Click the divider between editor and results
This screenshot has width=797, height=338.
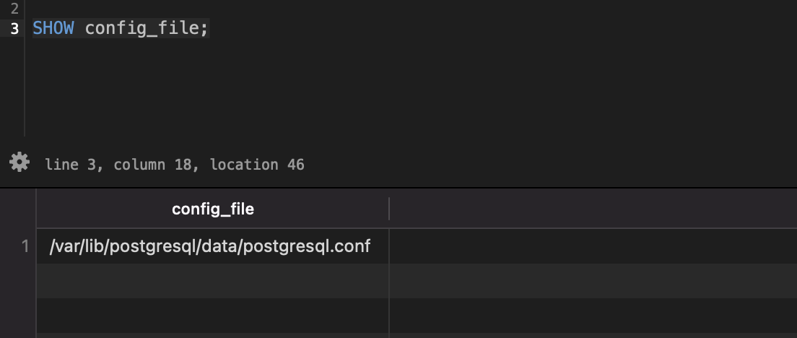(398, 188)
